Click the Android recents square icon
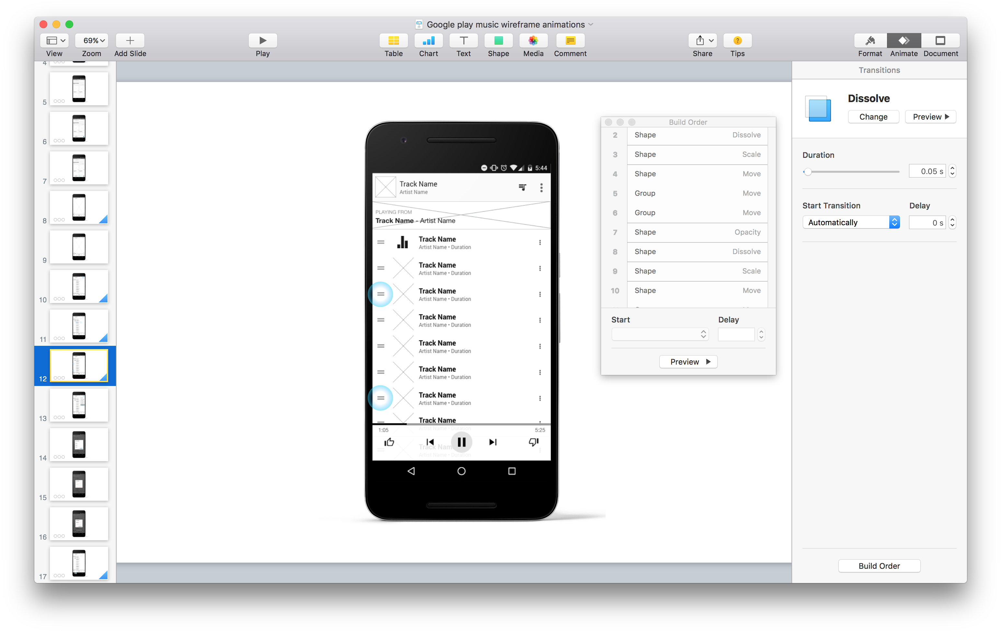The image size is (1001, 631). click(512, 471)
